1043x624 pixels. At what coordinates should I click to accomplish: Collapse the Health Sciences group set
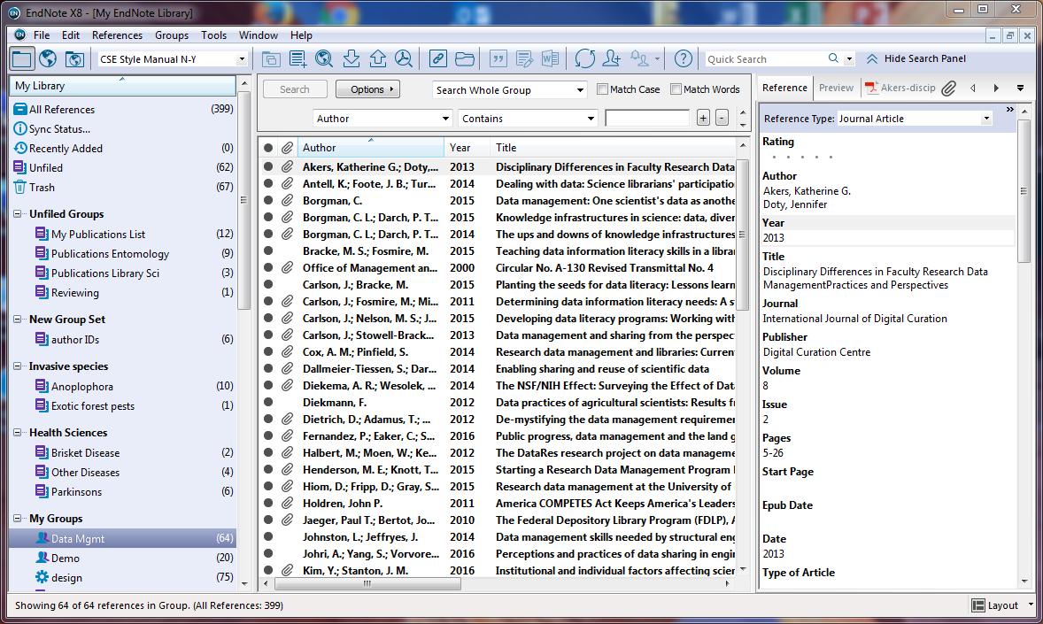18,433
